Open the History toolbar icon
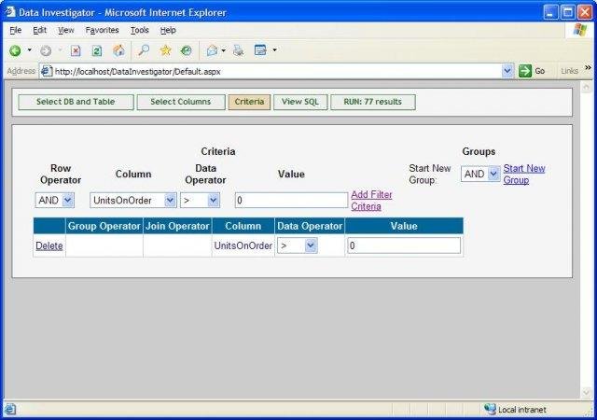597x420 pixels. tap(187, 50)
